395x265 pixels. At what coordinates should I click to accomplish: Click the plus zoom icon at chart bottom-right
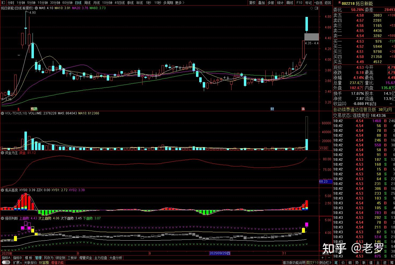click(x=323, y=258)
